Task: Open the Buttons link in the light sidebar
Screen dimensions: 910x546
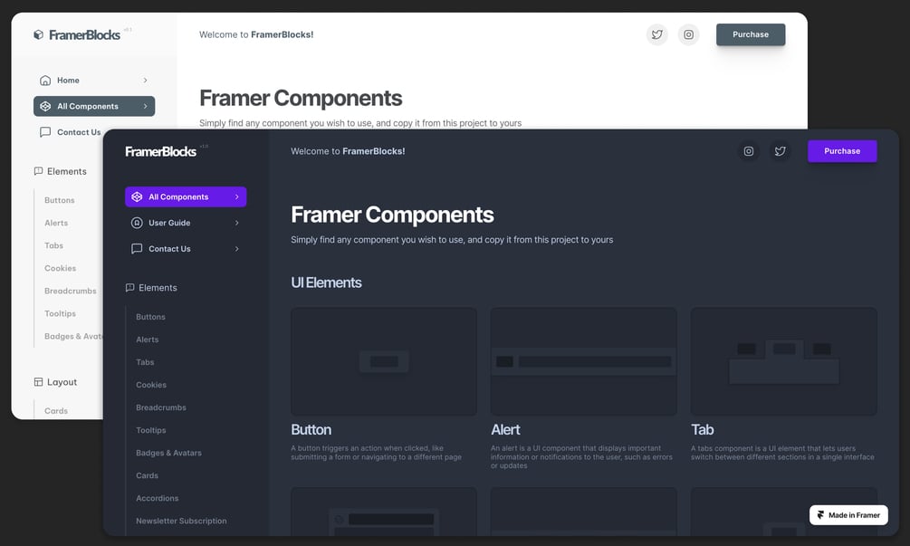Action: coord(59,200)
